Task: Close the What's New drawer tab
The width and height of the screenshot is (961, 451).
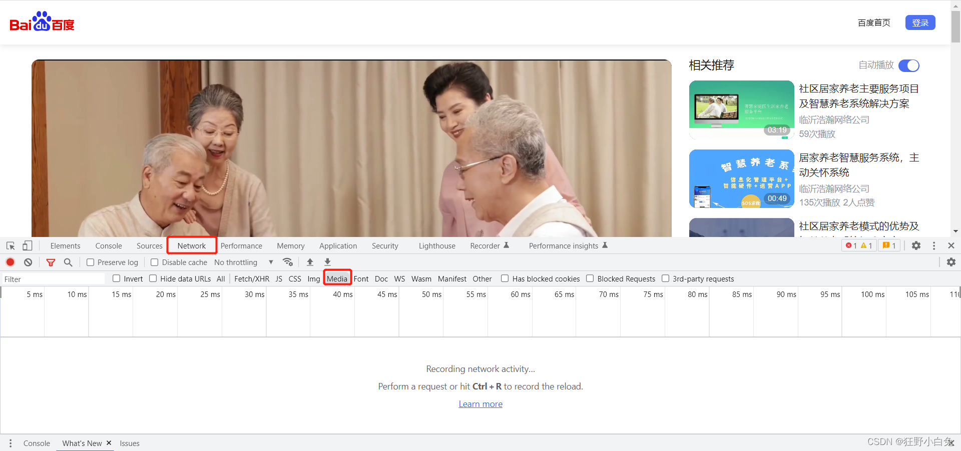Action: tap(109, 442)
